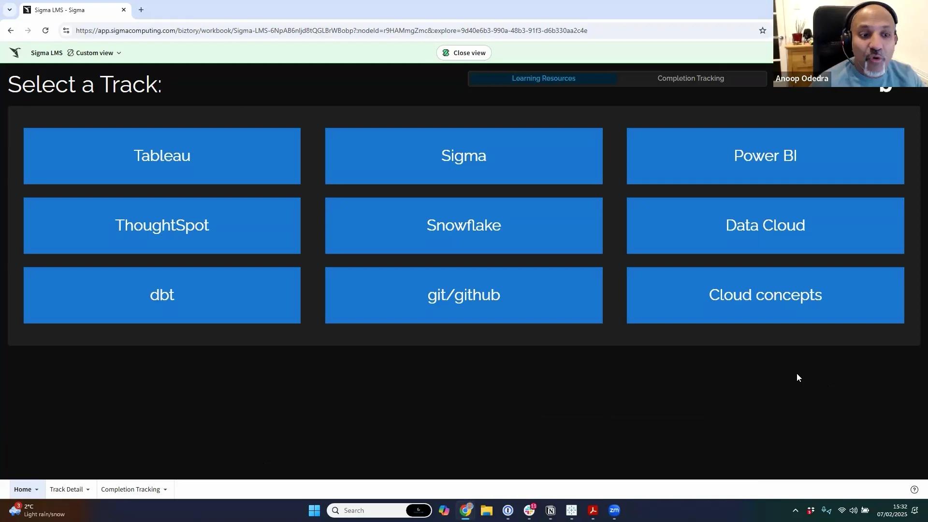This screenshot has width=928, height=522.
Task: Click the Close view button
Action: point(464,53)
